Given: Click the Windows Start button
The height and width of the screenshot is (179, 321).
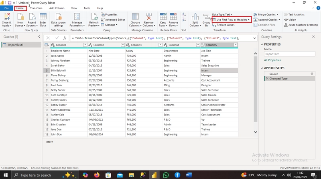Looking at the screenshot, I should pos(5,175).
